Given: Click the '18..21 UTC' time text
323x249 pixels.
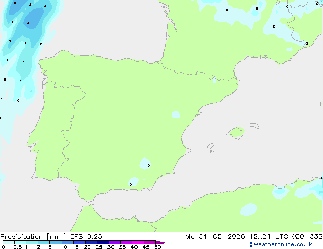Looking at the screenshot, I should coord(269,237).
